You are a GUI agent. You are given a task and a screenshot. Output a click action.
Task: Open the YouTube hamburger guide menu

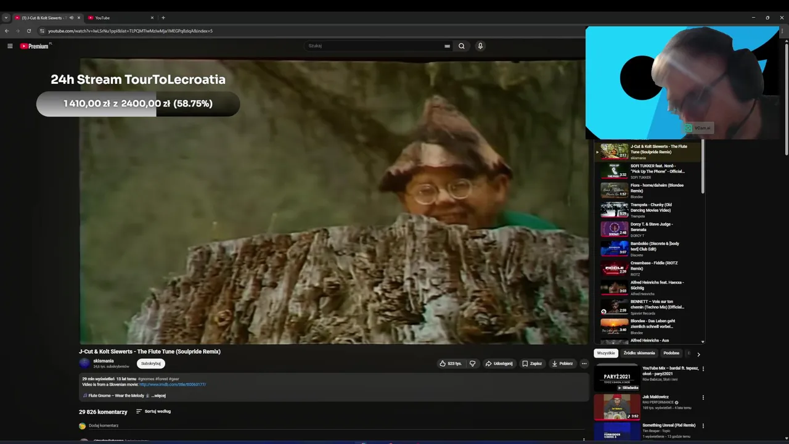pyautogui.click(x=10, y=46)
